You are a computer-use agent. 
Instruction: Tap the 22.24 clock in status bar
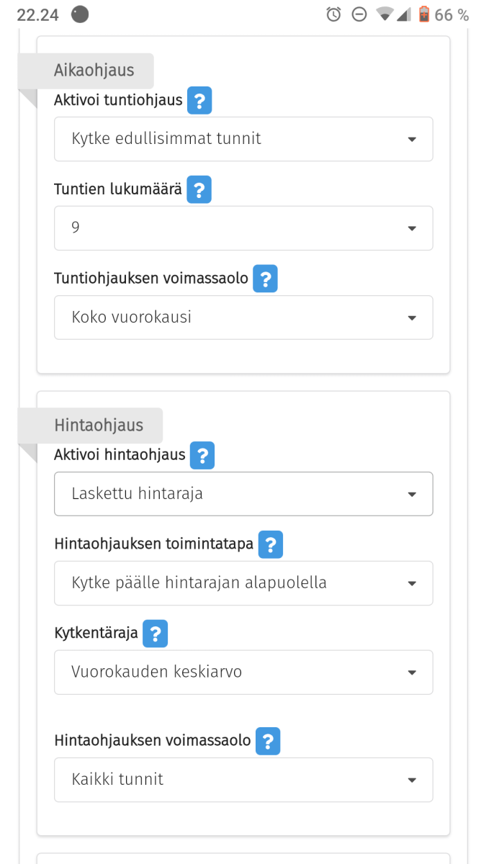tap(37, 15)
